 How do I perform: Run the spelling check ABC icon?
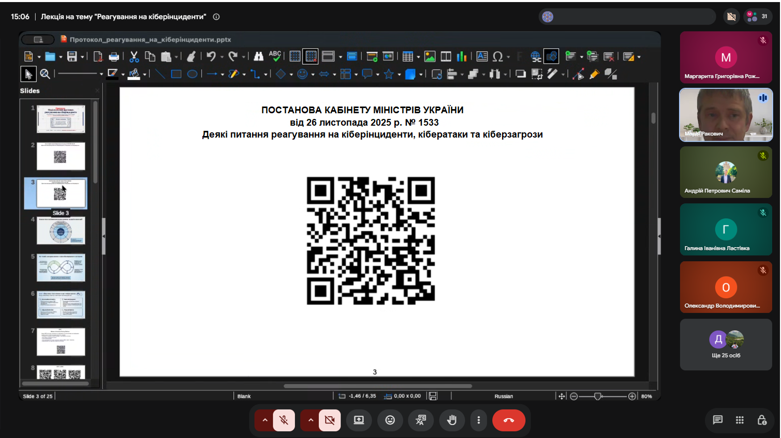(x=275, y=56)
